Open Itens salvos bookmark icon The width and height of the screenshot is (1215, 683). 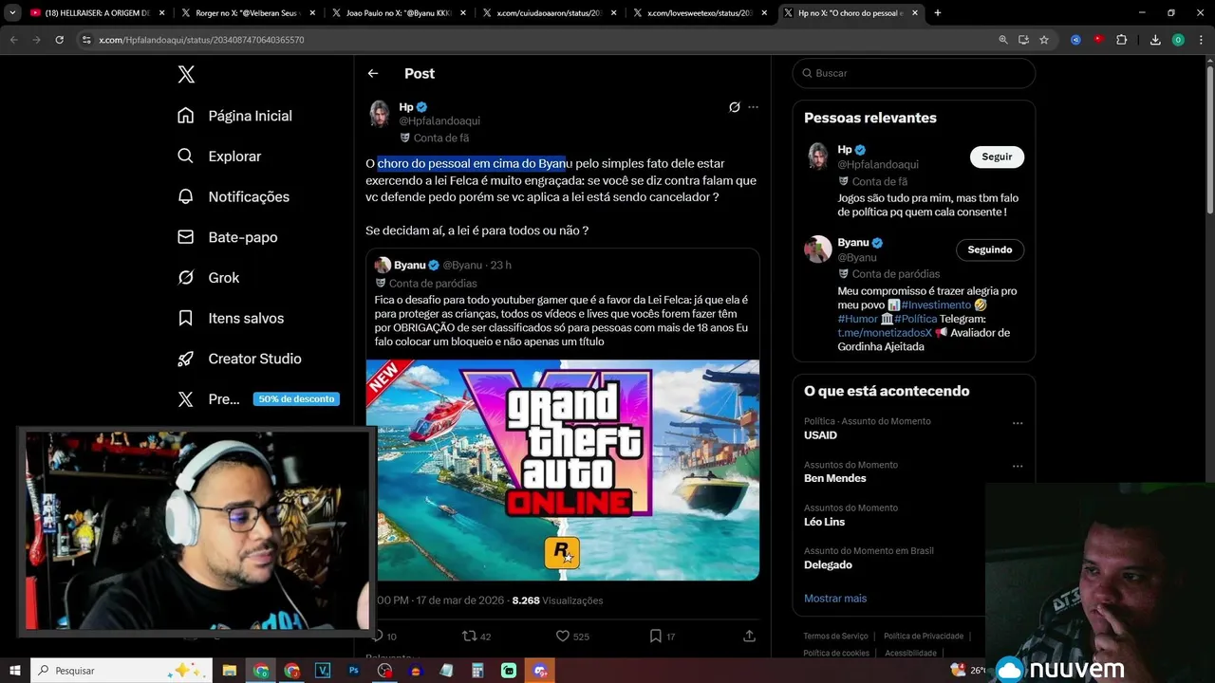click(x=186, y=318)
